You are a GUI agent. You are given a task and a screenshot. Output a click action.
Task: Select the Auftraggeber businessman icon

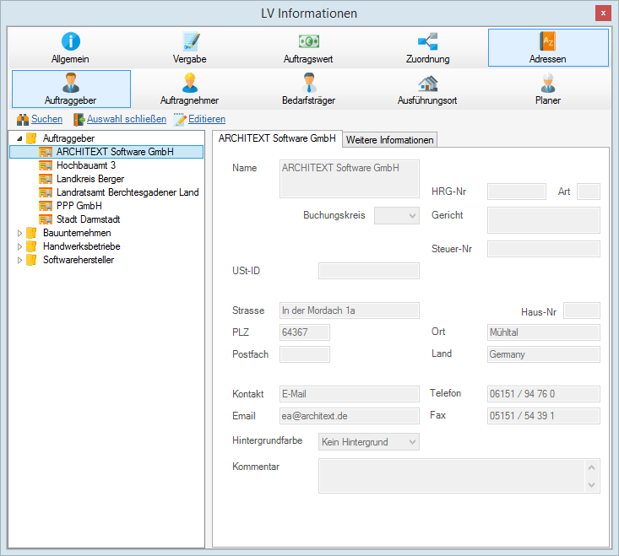coord(71,83)
